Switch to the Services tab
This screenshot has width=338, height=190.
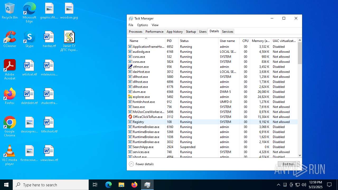(228, 32)
